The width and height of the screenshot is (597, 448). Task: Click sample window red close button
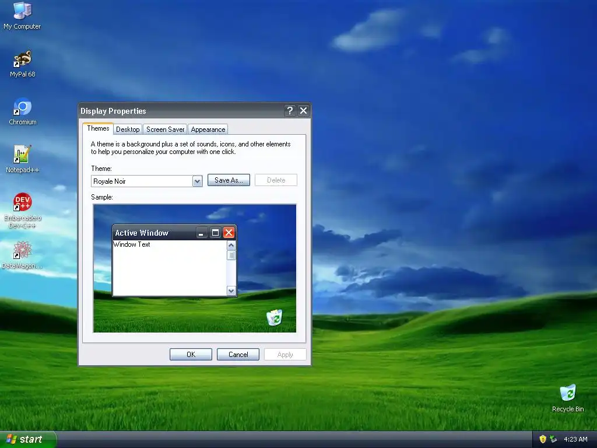pyautogui.click(x=229, y=233)
